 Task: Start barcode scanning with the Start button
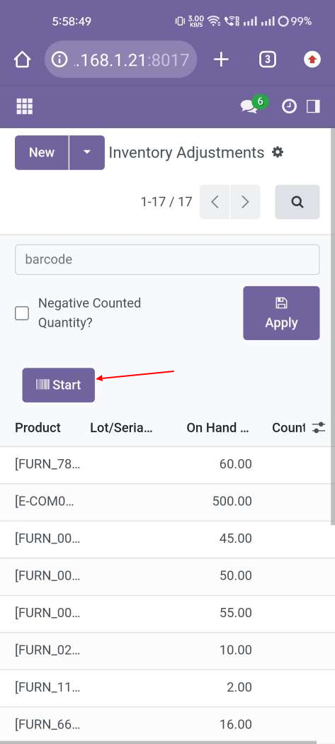58,385
